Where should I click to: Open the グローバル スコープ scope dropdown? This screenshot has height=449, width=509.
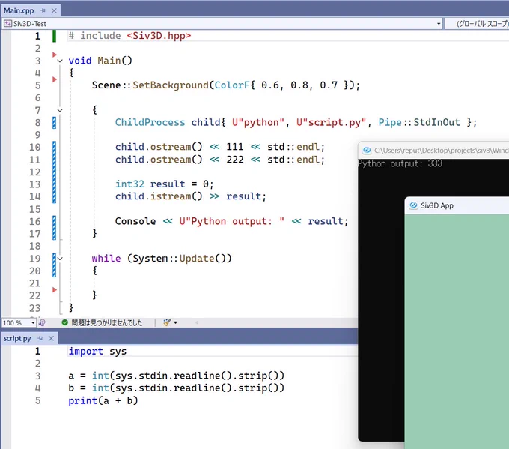(482, 24)
